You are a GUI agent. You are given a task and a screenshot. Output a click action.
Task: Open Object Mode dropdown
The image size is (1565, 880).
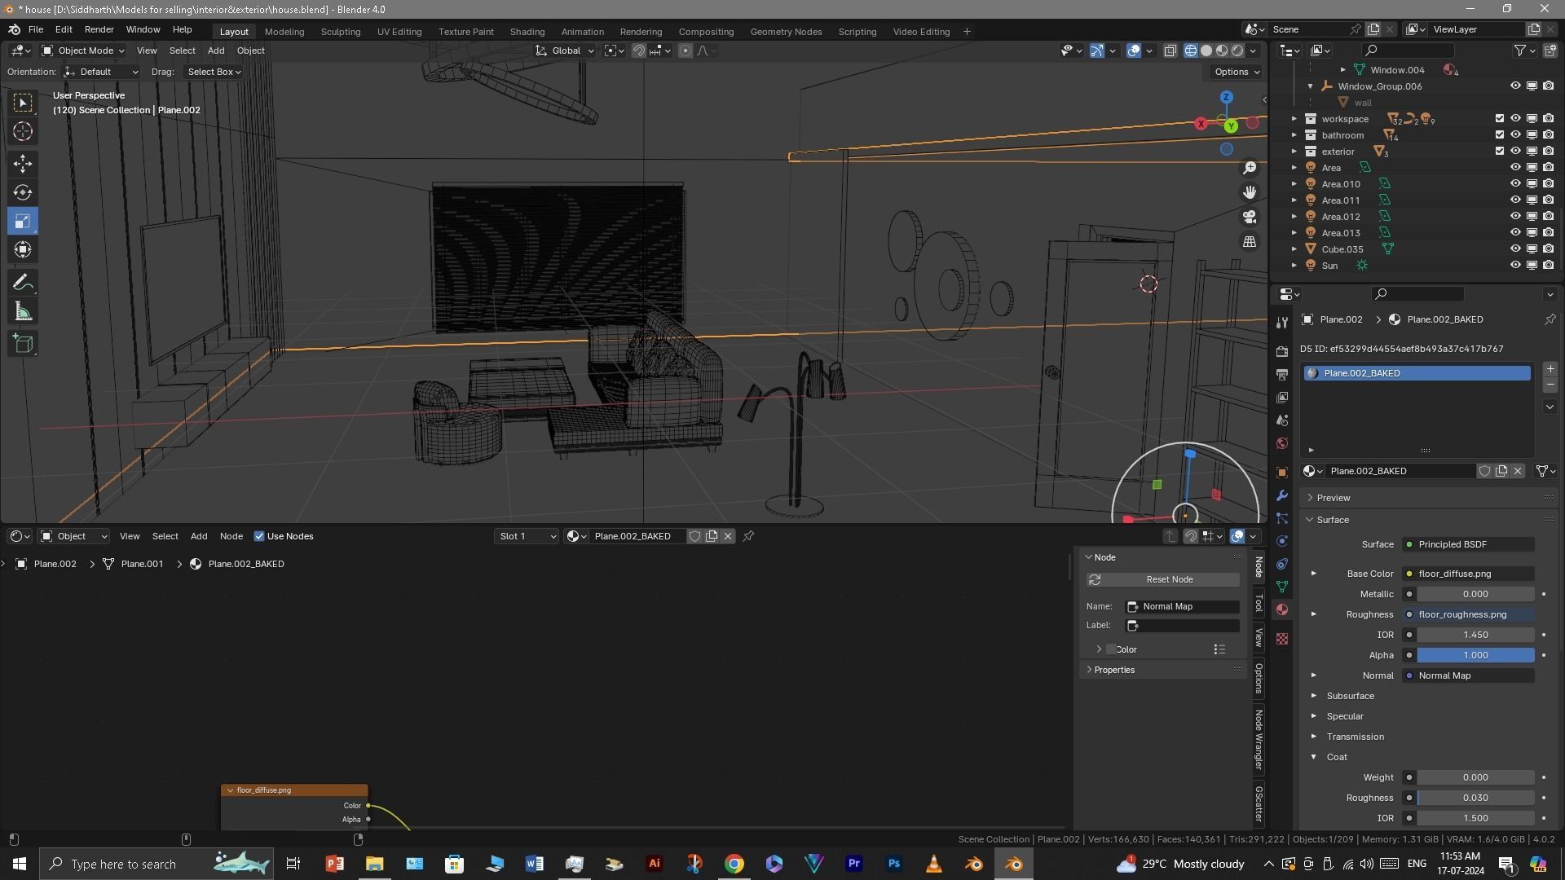point(83,51)
